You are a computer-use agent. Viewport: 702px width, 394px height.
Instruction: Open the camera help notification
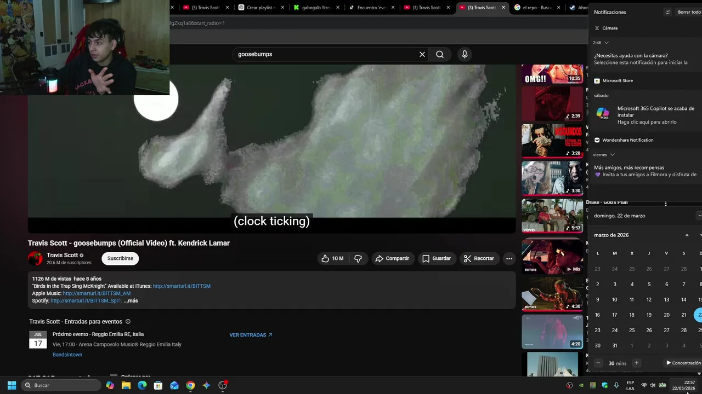[646, 59]
